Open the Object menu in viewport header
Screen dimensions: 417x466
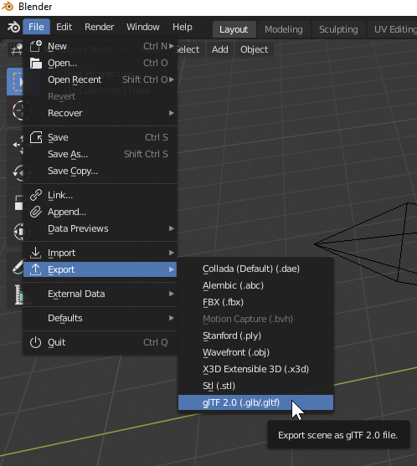(255, 49)
